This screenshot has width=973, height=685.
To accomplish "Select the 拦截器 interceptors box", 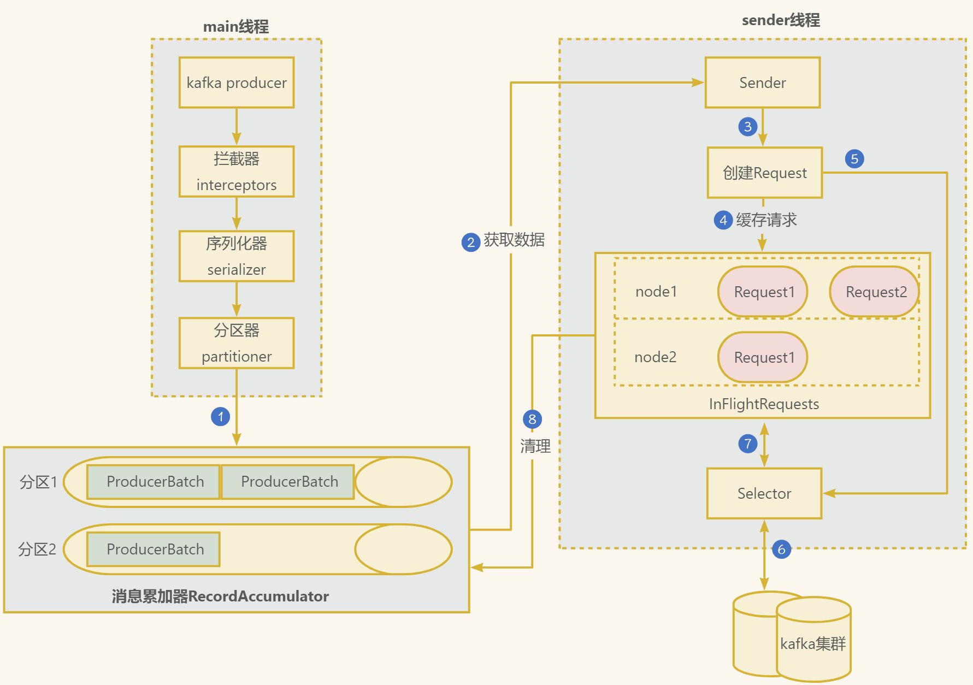I will tap(237, 172).
